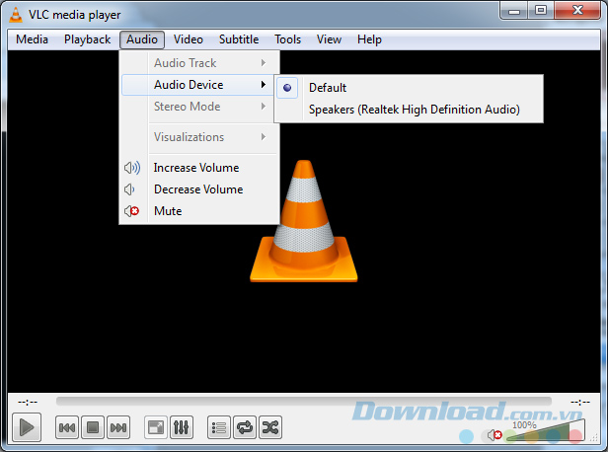Select Speakers (Realtek High Definition Audio)
Viewport: 608px width, 452px height.
[x=409, y=110]
